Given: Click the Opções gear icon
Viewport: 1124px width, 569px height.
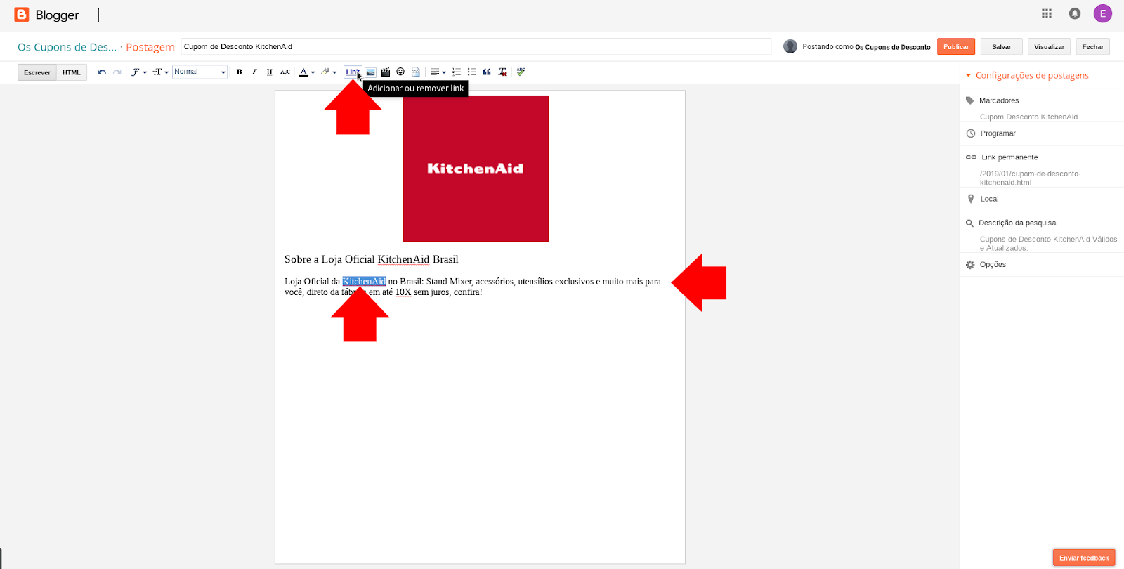Looking at the screenshot, I should click(970, 265).
